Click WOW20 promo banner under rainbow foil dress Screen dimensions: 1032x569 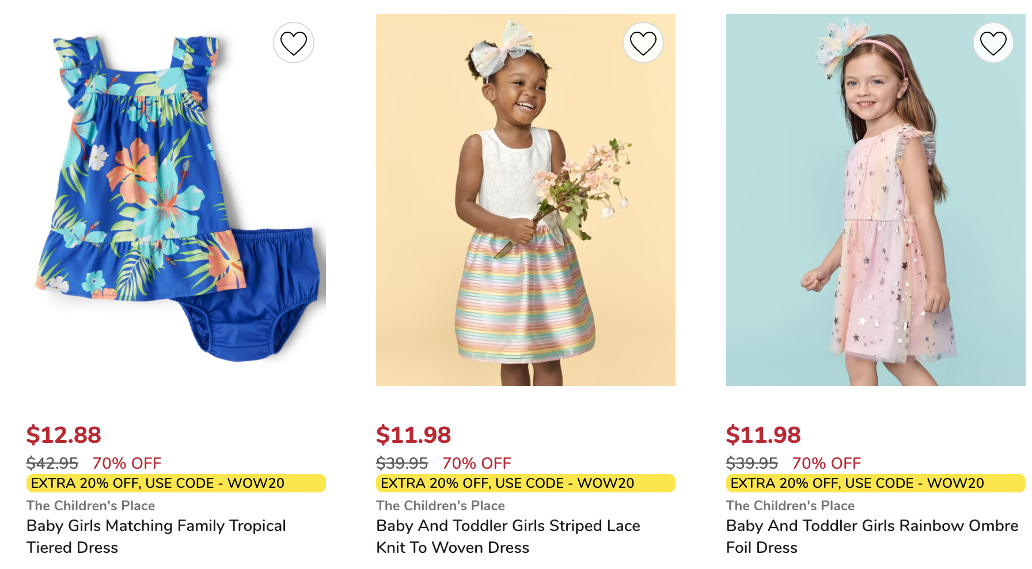tap(875, 483)
